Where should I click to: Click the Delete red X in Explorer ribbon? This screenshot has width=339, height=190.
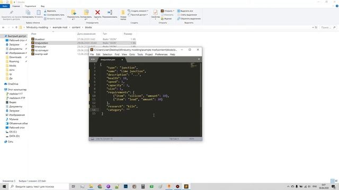click(97, 13)
